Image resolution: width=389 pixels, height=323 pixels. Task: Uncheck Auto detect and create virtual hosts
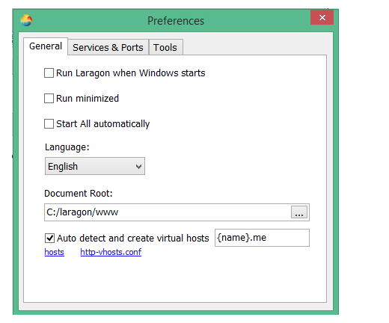coord(49,239)
